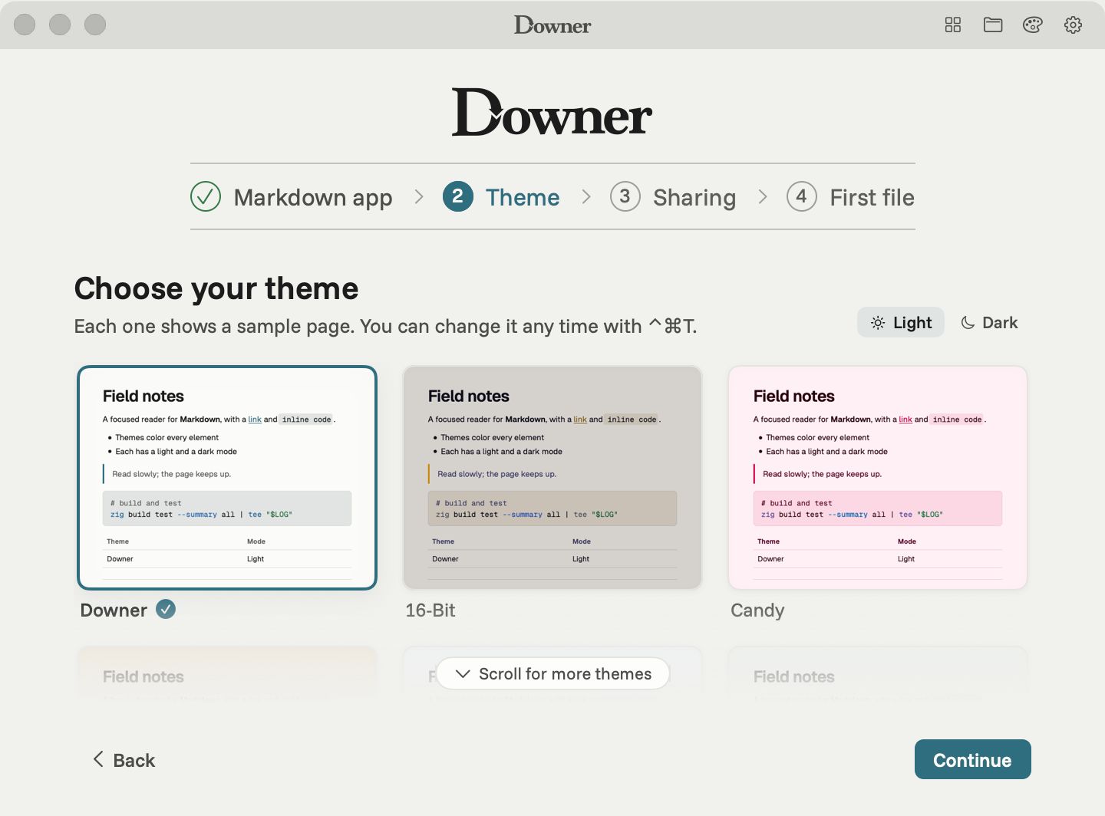Click Scroll for more themes pill

point(552,673)
